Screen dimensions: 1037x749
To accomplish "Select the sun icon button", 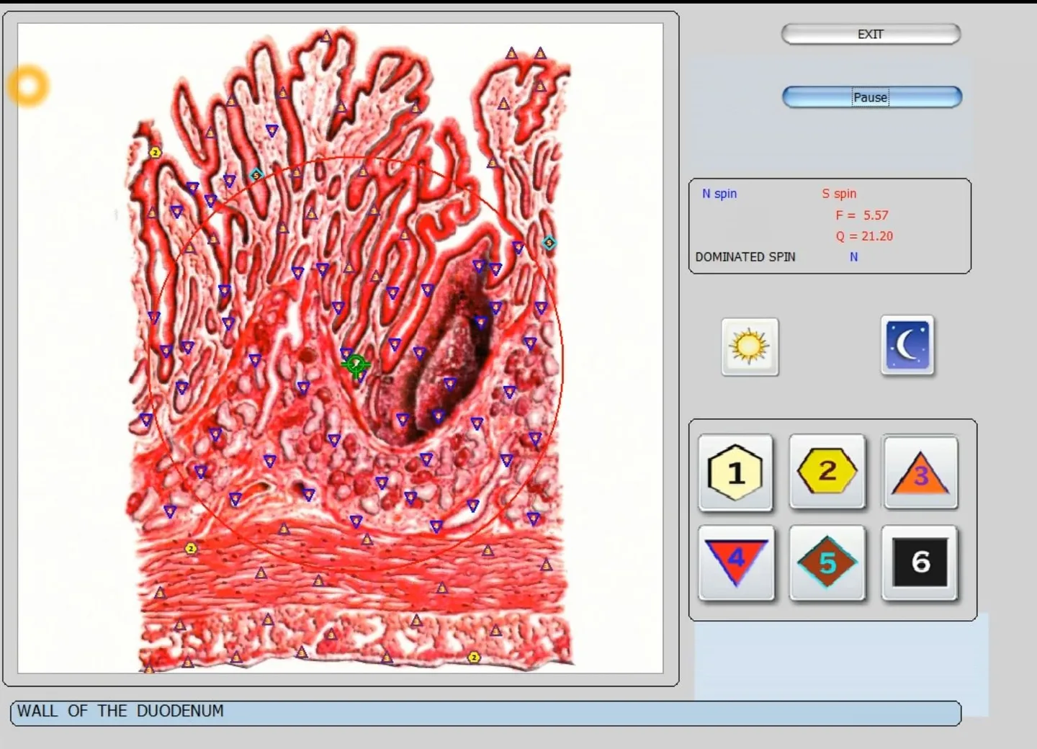I will click(x=750, y=346).
